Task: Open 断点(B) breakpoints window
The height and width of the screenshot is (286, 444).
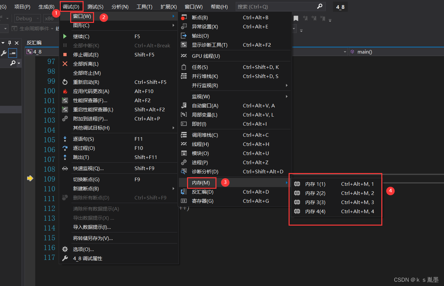Action: 234,18
